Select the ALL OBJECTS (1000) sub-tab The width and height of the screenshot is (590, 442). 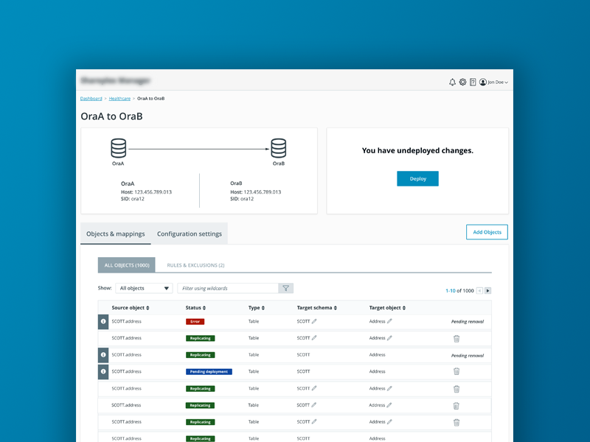tap(126, 265)
